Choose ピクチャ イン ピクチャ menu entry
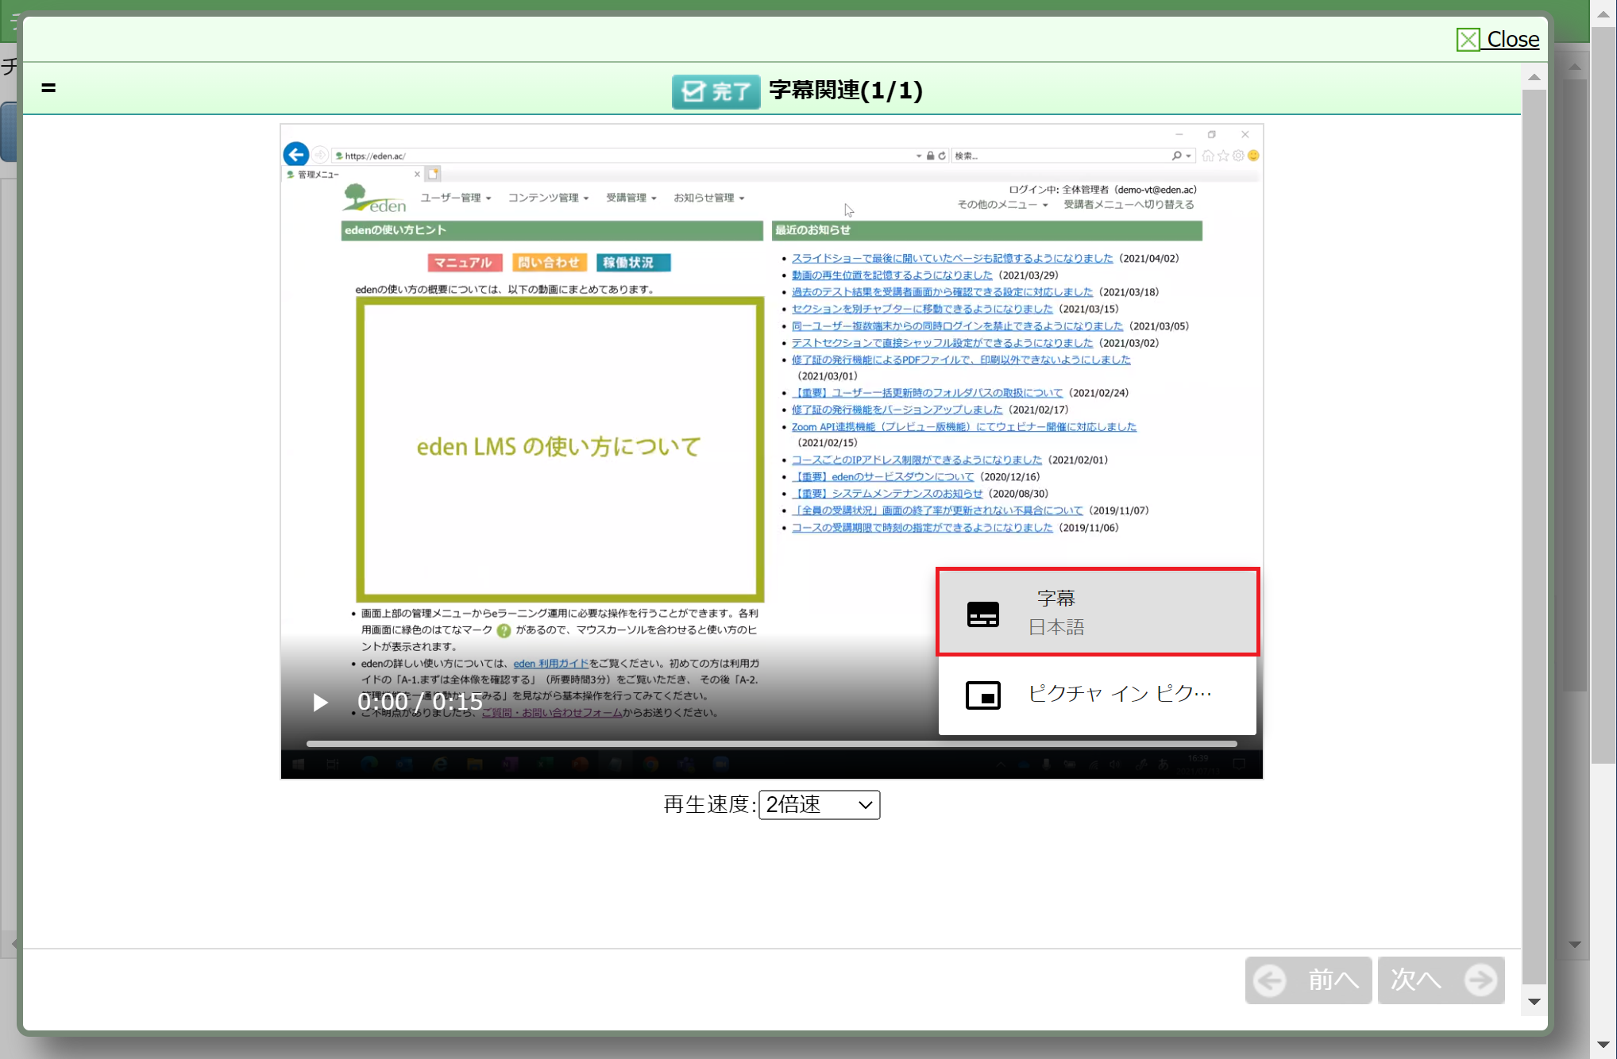This screenshot has width=1617, height=1059. [x=1118, y=694]
